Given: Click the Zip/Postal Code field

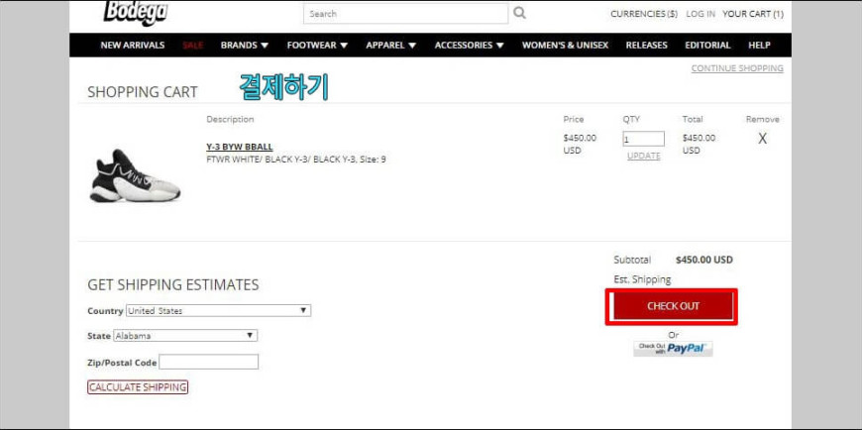Looking at the screenshot, I should tap(208, 362).
